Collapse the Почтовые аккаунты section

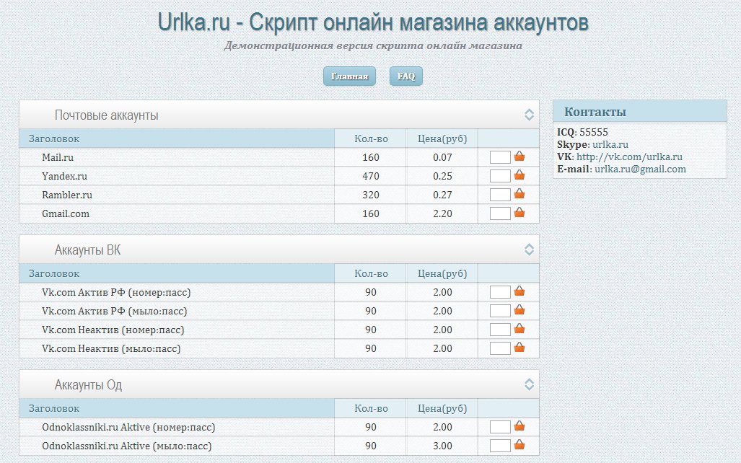point(529,115)
